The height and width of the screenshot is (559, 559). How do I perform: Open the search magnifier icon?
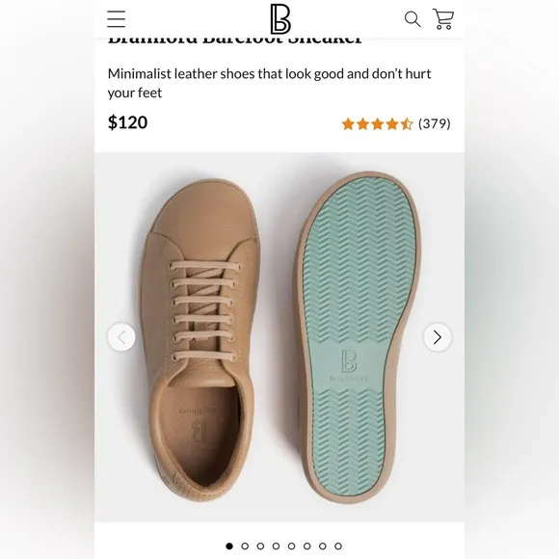(413, 19)
